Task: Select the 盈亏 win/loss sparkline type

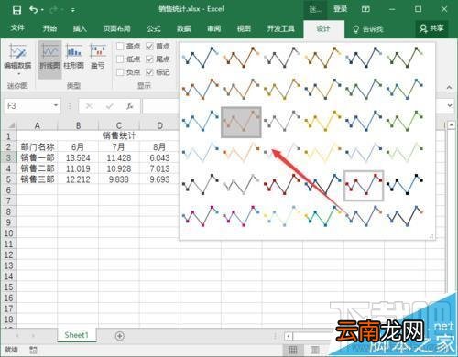Action: (98, 57)
